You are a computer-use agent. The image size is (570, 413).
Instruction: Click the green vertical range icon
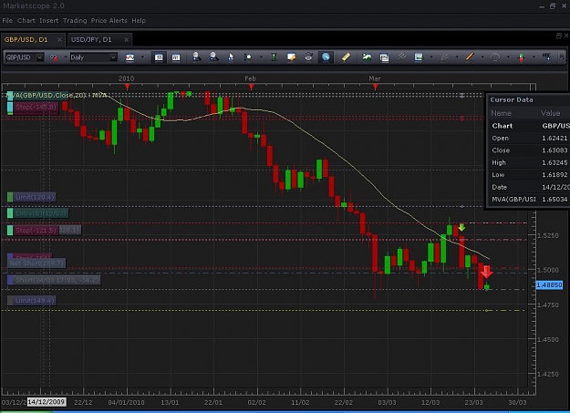click(x=275, y=57)
